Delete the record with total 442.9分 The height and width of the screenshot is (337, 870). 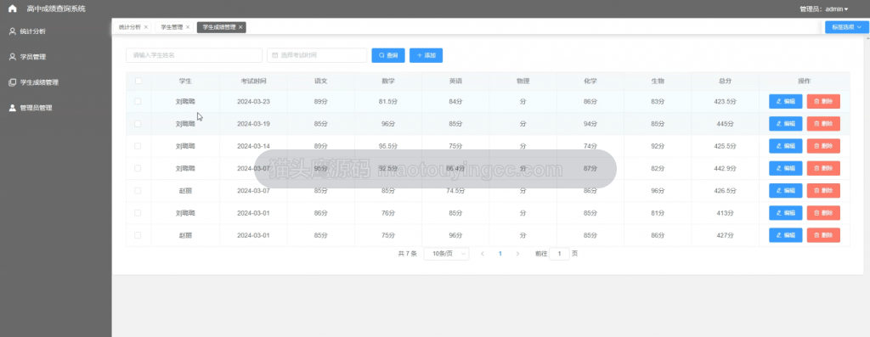[x=823, y=168]
